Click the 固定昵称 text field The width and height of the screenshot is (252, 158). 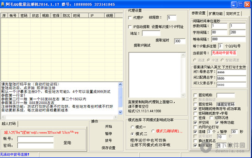(226, 95)
